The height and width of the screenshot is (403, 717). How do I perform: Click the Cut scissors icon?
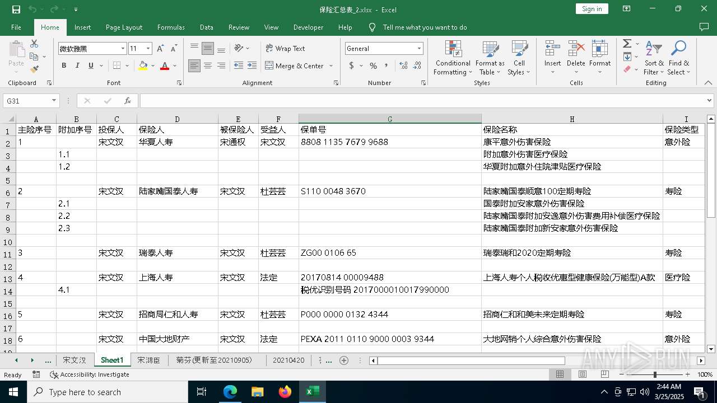click(x=34, y=44)
